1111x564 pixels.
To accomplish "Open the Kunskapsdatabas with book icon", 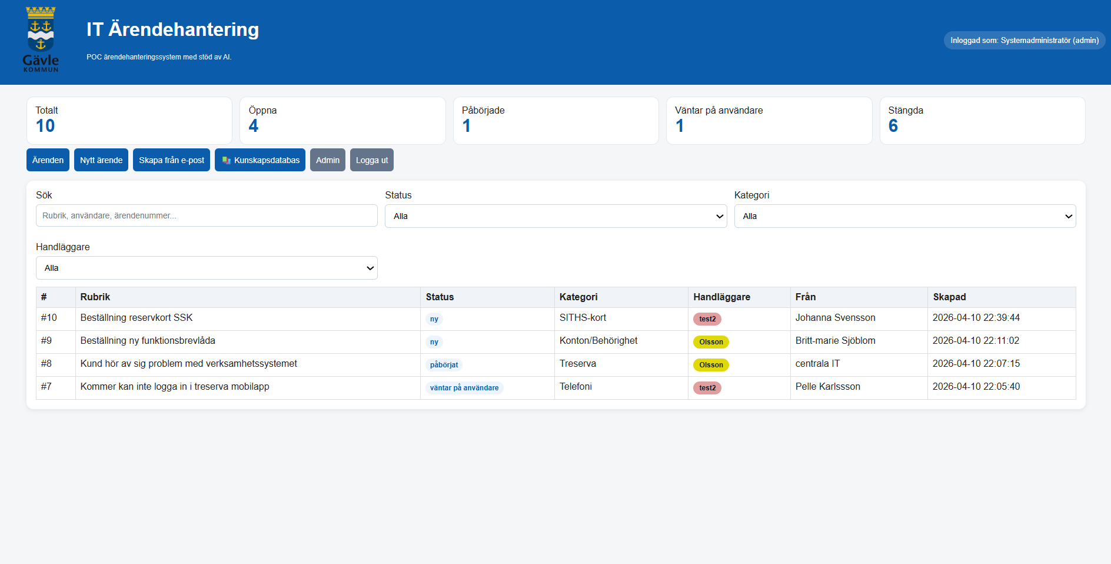I will coord(260,160).
